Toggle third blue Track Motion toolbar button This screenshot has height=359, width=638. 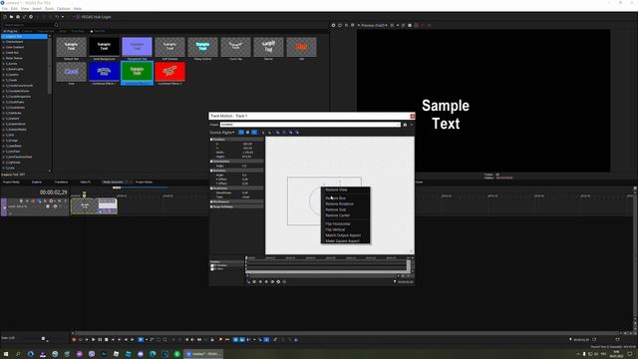coord(254,133)
